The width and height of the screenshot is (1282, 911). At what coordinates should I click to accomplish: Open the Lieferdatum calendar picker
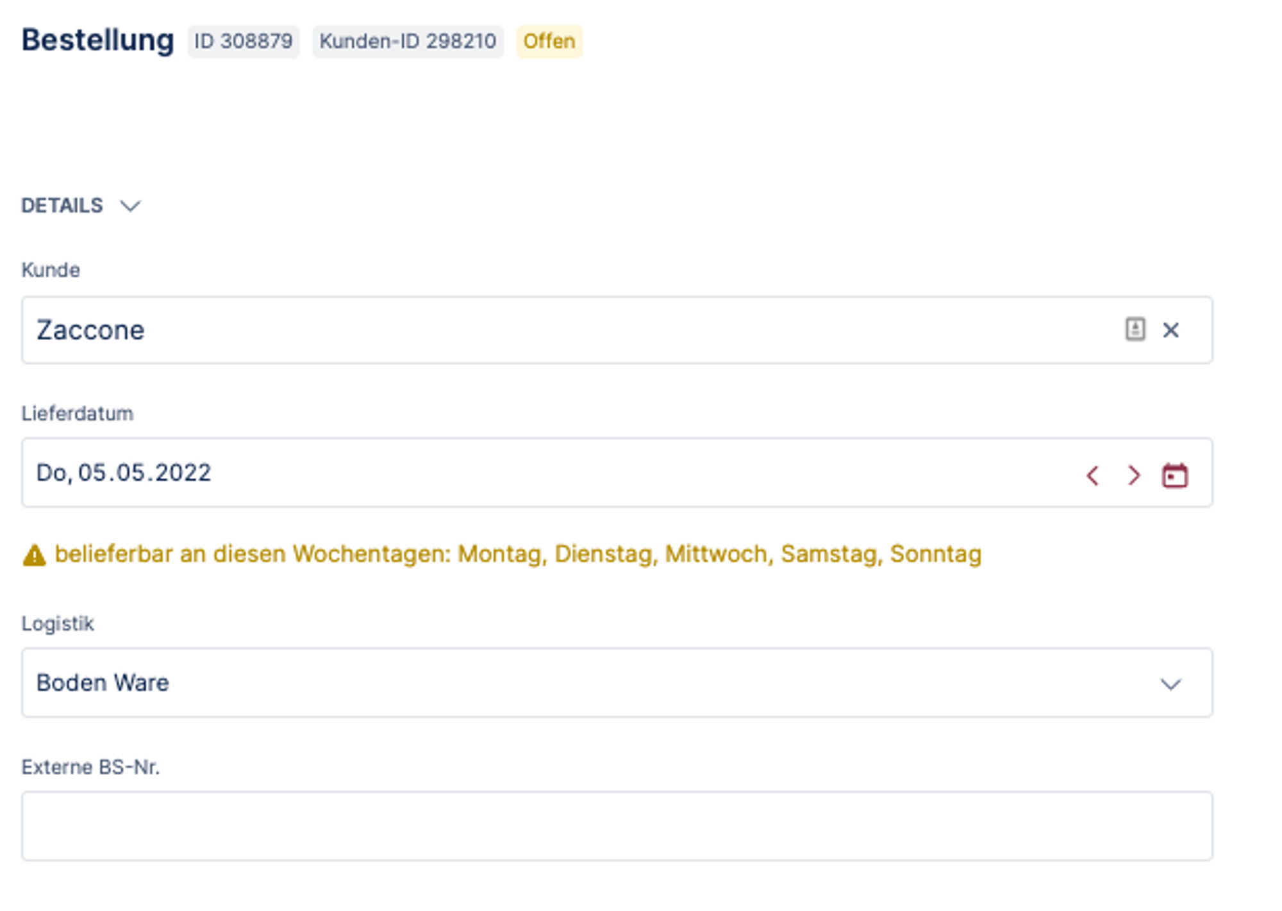[x=1174, y=475]
